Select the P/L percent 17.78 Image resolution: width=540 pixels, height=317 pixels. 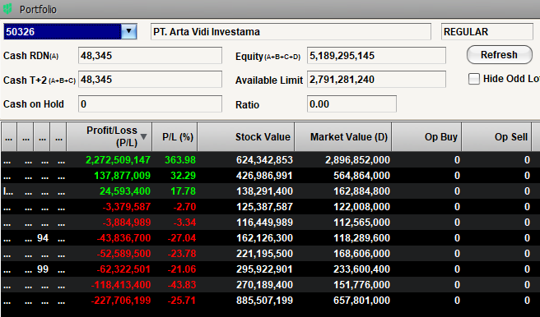[x=183, y=191]
